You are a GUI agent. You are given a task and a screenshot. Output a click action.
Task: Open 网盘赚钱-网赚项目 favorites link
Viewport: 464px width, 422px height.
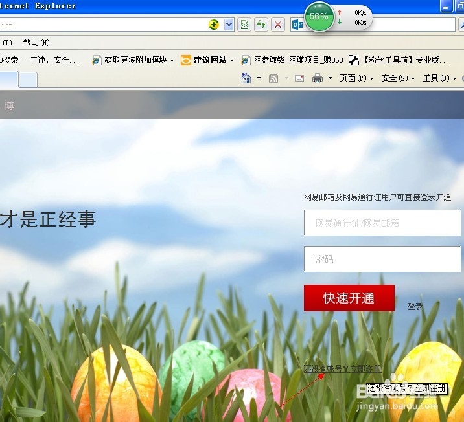[298, 60]
